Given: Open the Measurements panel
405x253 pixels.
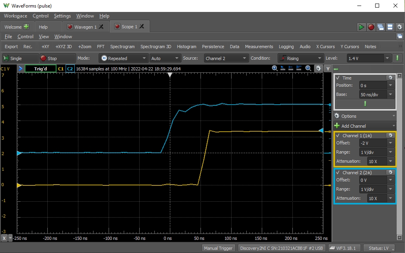Looking at the screenshot, I should point(259,47).
